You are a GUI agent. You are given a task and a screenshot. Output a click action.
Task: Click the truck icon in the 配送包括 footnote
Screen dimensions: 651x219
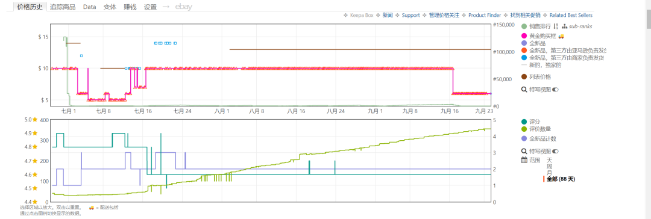[92, 207]
